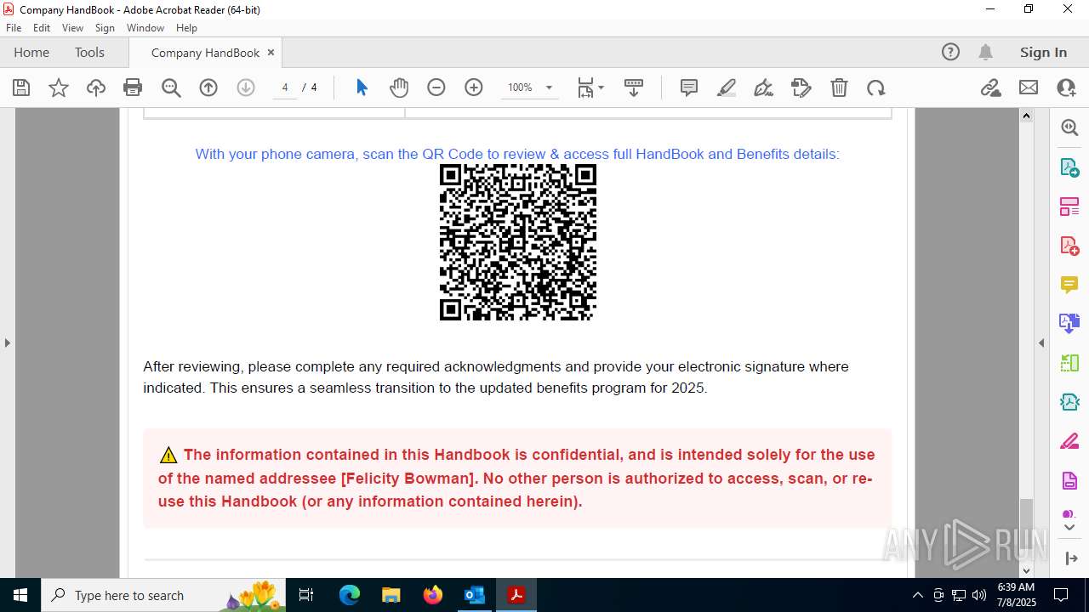Click Sign In
1089x612 pixels.
(1043, 53)
